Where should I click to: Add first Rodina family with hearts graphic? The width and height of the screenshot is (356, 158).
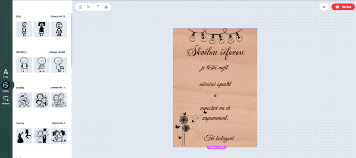24,100
